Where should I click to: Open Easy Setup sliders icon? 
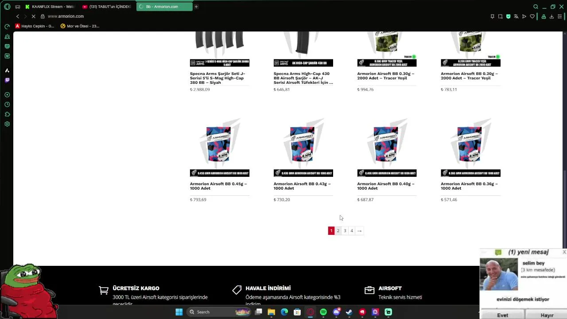[559, 16]
